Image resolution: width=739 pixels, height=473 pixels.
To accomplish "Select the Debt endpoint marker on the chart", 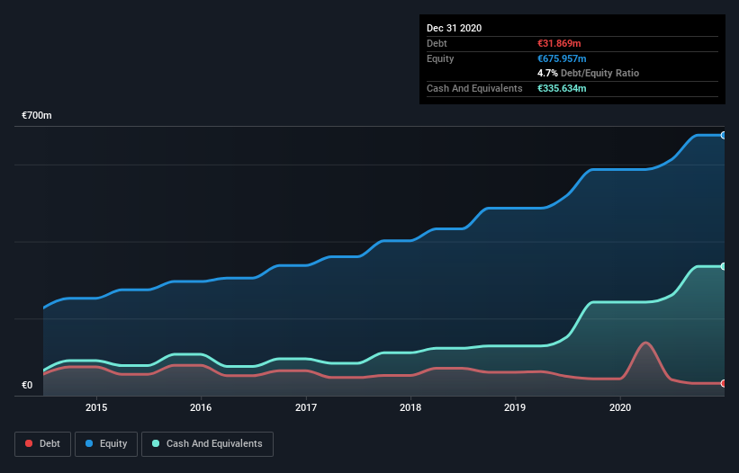I will click(x=724, y=384).
